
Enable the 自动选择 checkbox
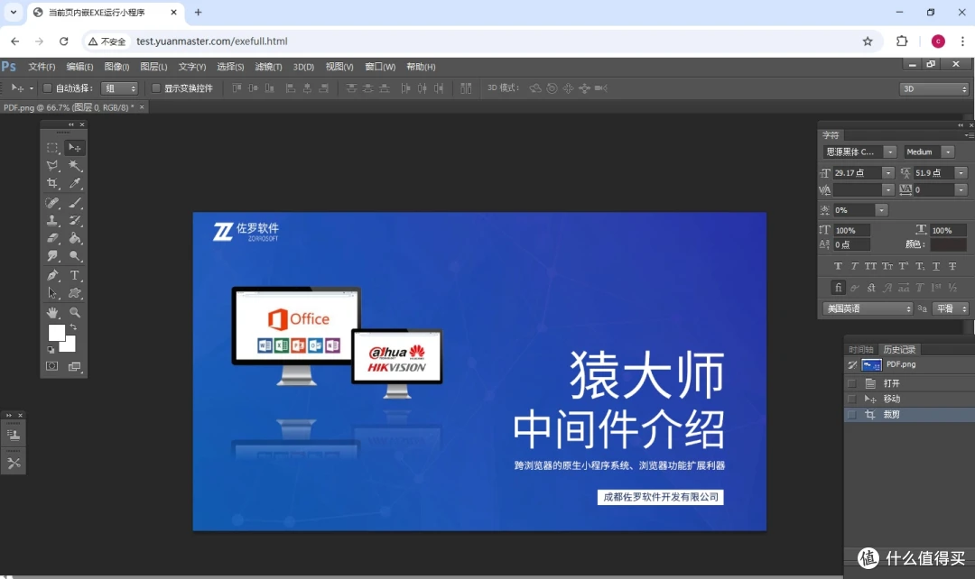point(47,88)
